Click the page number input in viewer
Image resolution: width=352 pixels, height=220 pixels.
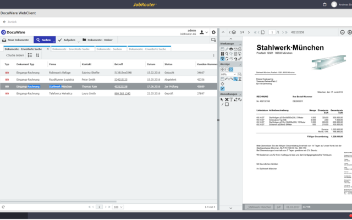pos(272,32)
